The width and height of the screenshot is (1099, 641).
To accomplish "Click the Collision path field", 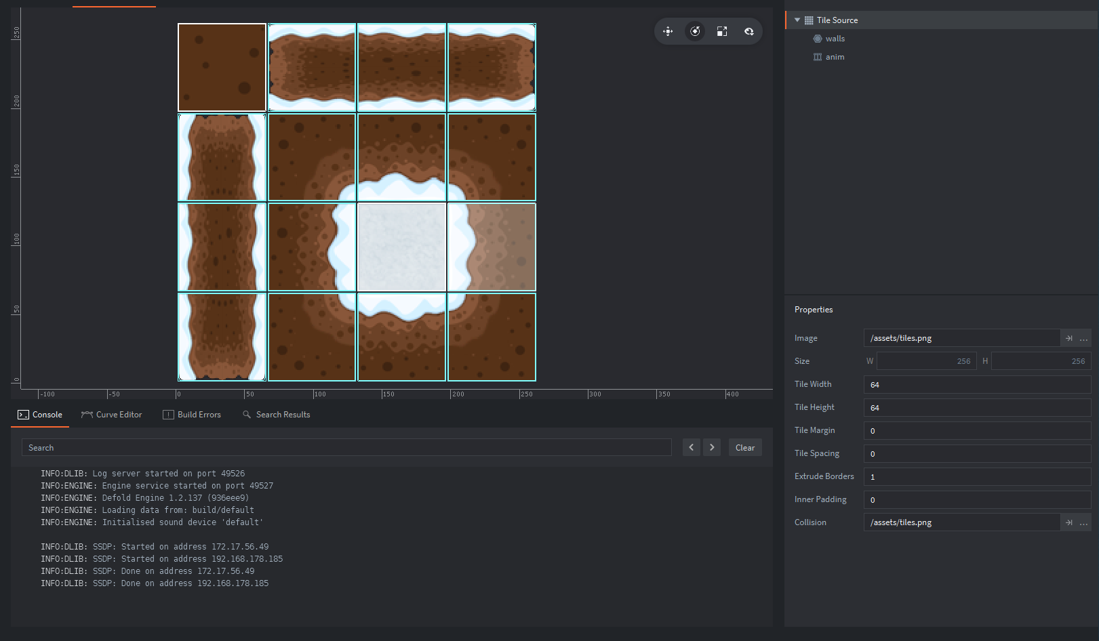I will point(961,522).
